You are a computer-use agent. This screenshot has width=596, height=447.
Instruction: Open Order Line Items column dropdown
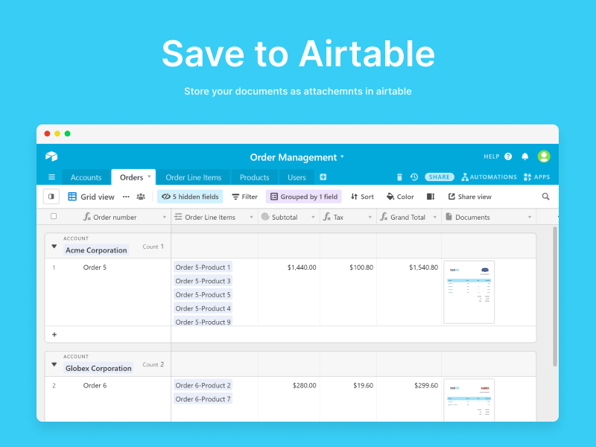tap(251, 218)
